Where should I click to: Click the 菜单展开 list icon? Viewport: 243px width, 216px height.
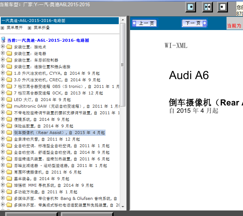[3, 28]
